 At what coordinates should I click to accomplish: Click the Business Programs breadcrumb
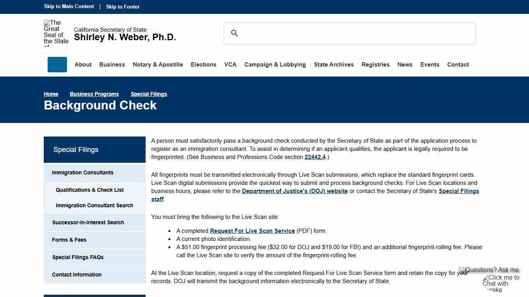tap(94, 94)
